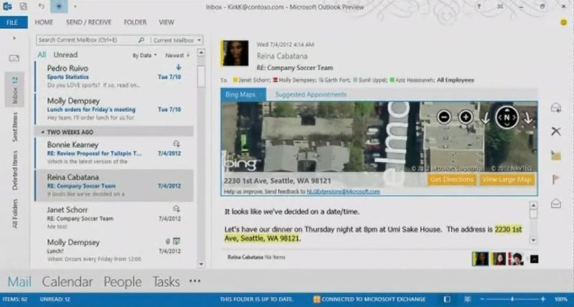Click the Undo arrow in title bar
Screen dimensions: 574x307
[x=42, y=6]
